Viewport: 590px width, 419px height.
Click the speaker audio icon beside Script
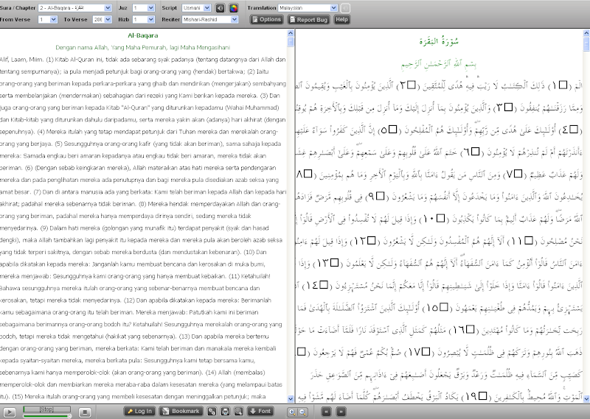220,8
